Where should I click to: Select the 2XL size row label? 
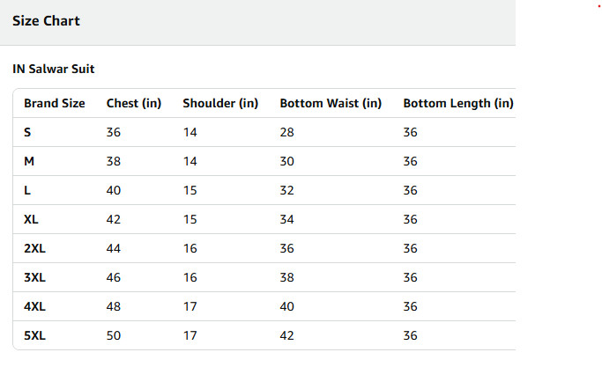(34, 248)
